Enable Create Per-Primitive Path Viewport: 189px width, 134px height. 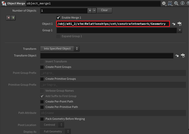[x=42, y=107]
